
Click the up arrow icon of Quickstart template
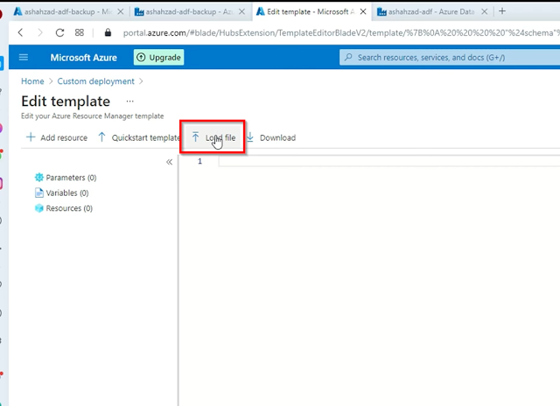[x=101, y=137]
